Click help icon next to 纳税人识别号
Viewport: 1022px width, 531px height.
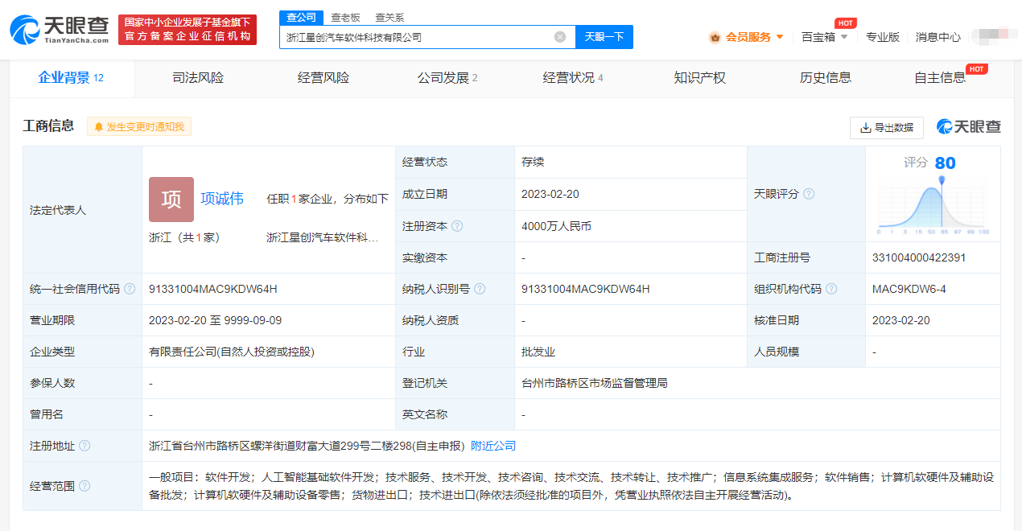(480, 290)
